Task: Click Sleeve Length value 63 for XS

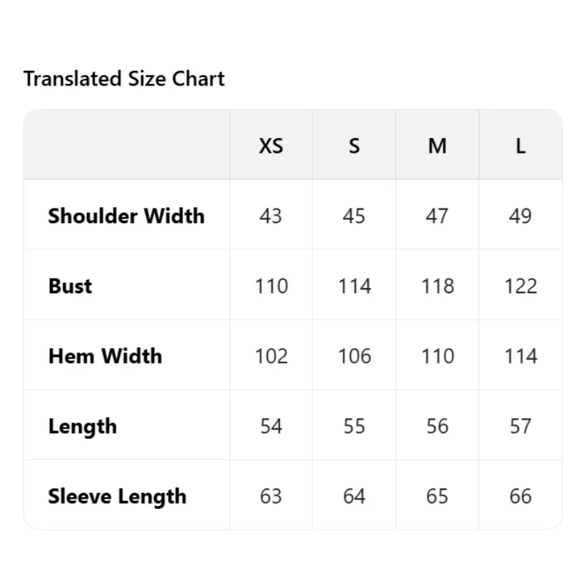Action: click(x=271, y=497)
